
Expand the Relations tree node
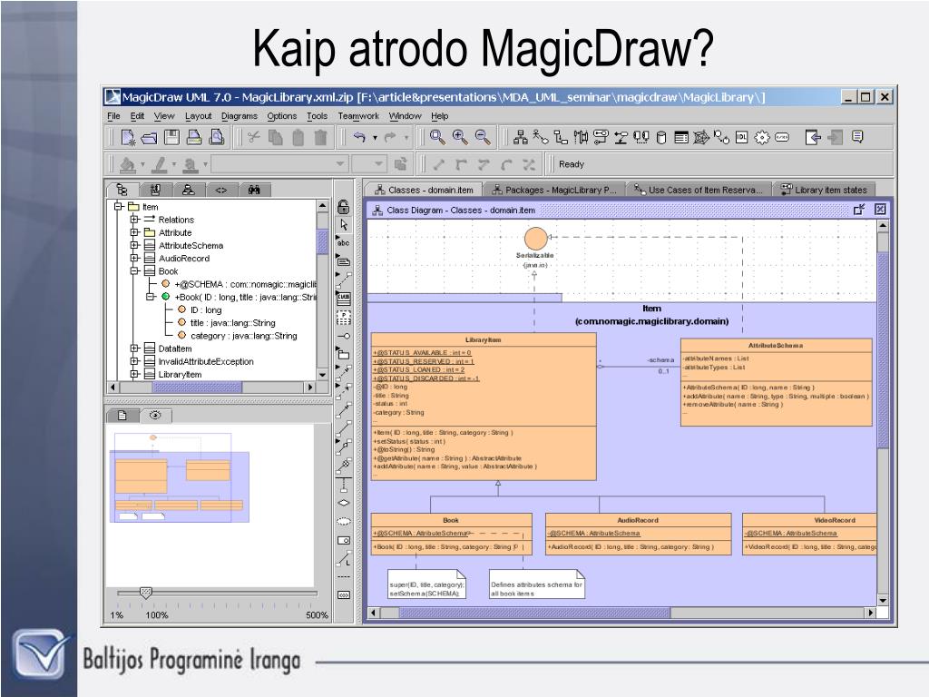pos(134,220)
